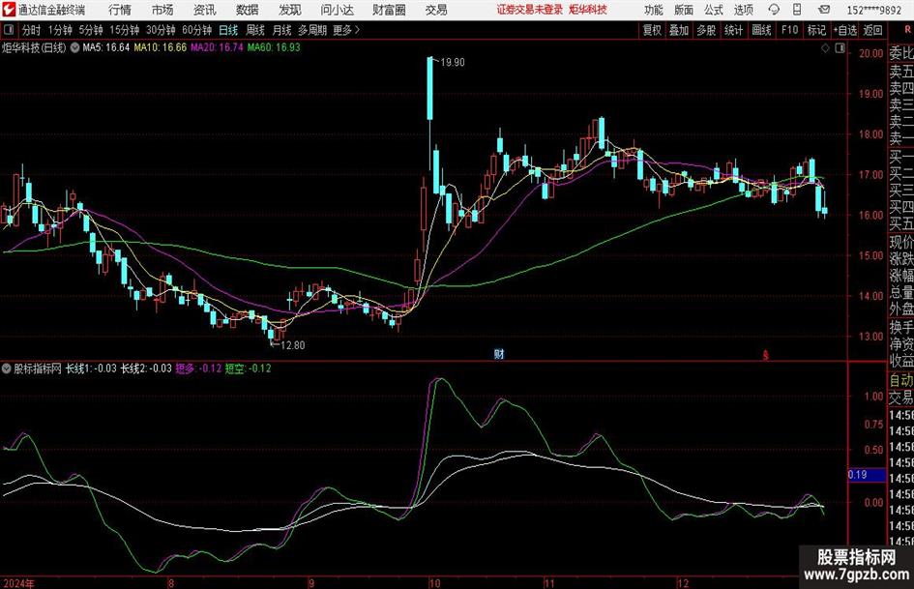The height and width of the screenshot is (589, 914).
Task: Click the 短空: -0.12 indicator value
Action: click(x=249, y=368)
